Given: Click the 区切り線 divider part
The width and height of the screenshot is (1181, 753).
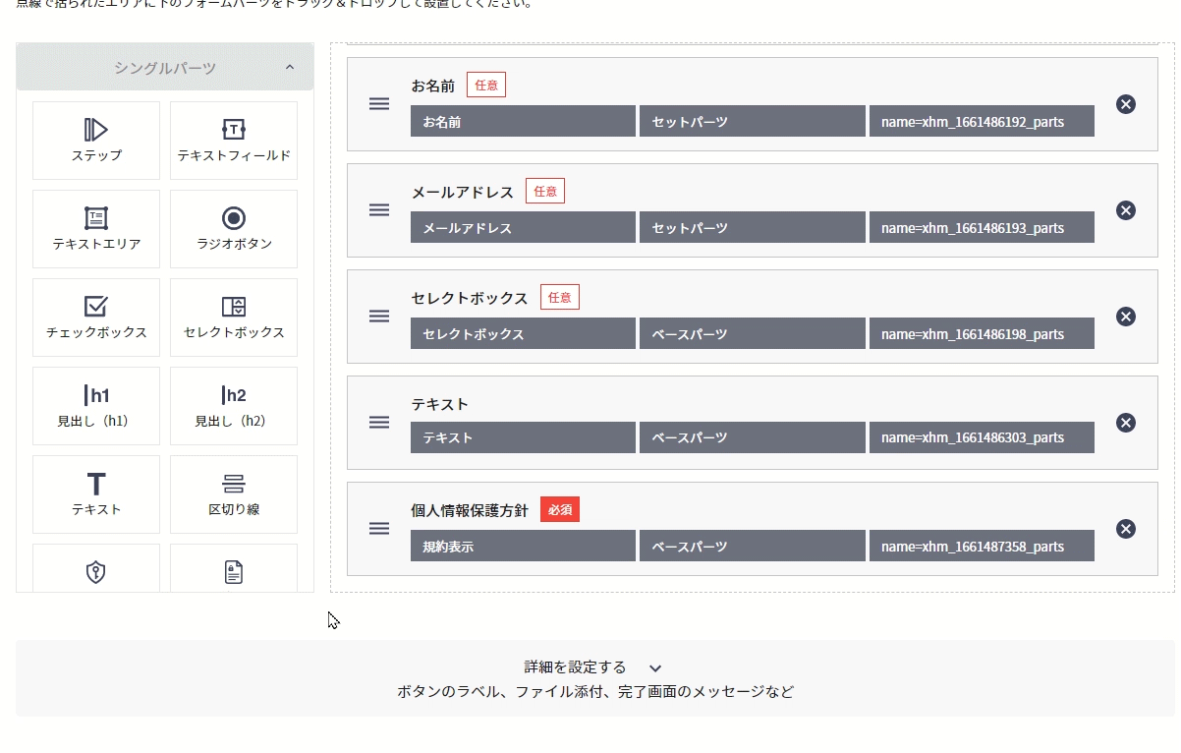Looking at the screenshot, I should pyautogui.click(x=234, y=493).
